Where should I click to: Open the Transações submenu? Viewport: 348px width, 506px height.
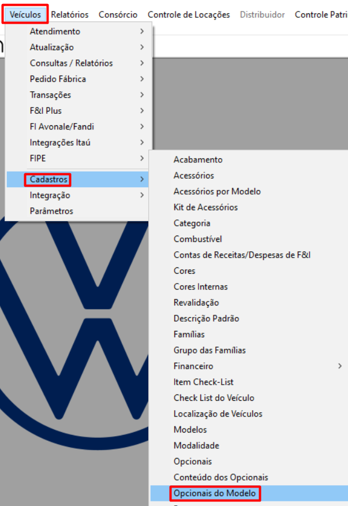click(78, 95)
